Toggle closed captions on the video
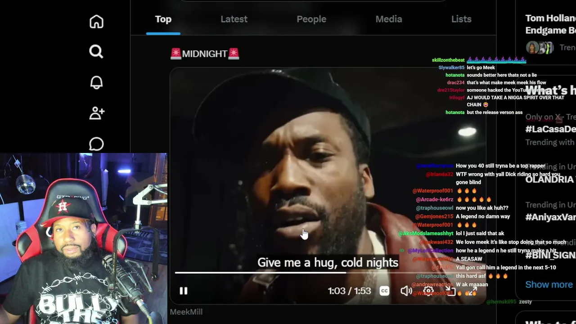This screenshot has width=576, height=324. pos(384,291)
